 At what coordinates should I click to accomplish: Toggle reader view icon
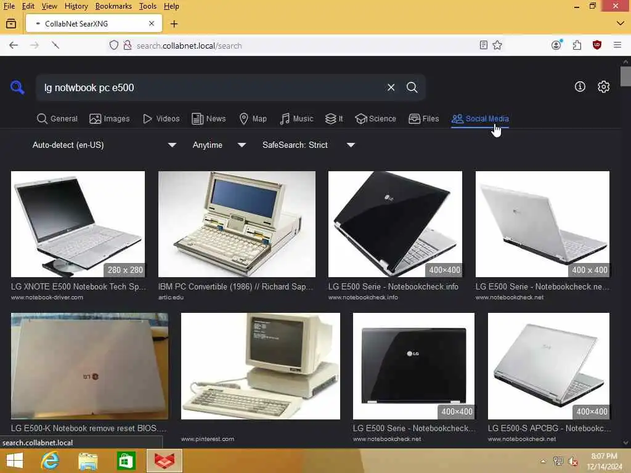(x=484, y=45)
